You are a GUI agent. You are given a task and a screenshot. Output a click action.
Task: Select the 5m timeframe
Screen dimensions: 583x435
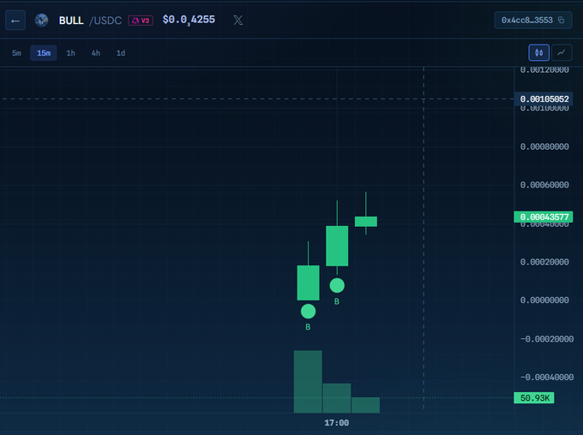coord(16,53)
